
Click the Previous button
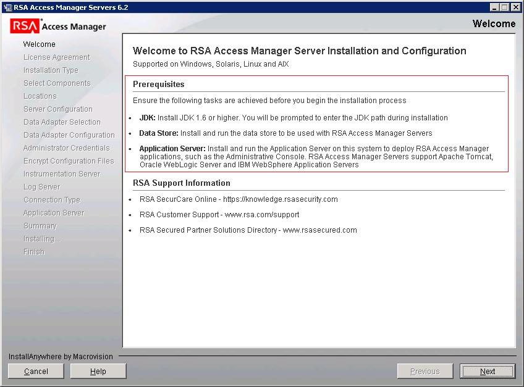tap(425, 371)
